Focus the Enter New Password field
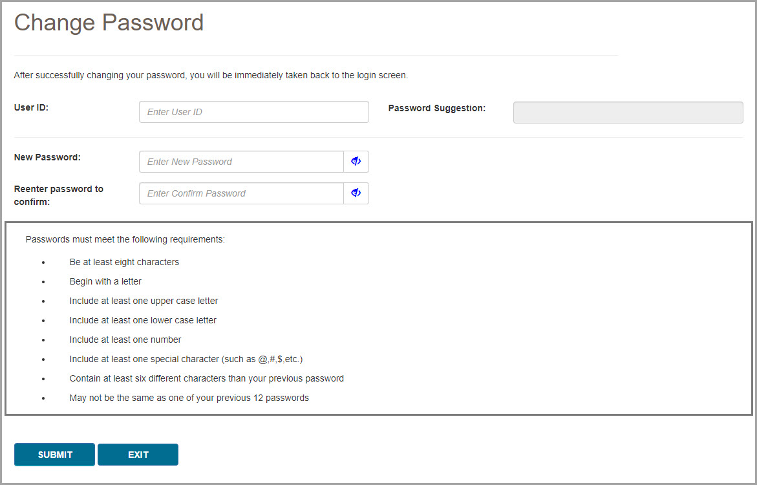 pyautogui.click(x=241, y=162)
